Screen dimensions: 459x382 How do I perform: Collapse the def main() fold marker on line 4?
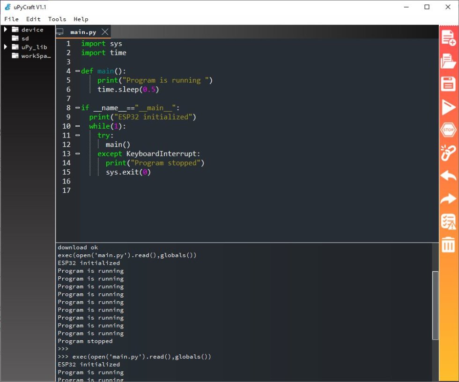pyautogui.click(x=78, y=71)
